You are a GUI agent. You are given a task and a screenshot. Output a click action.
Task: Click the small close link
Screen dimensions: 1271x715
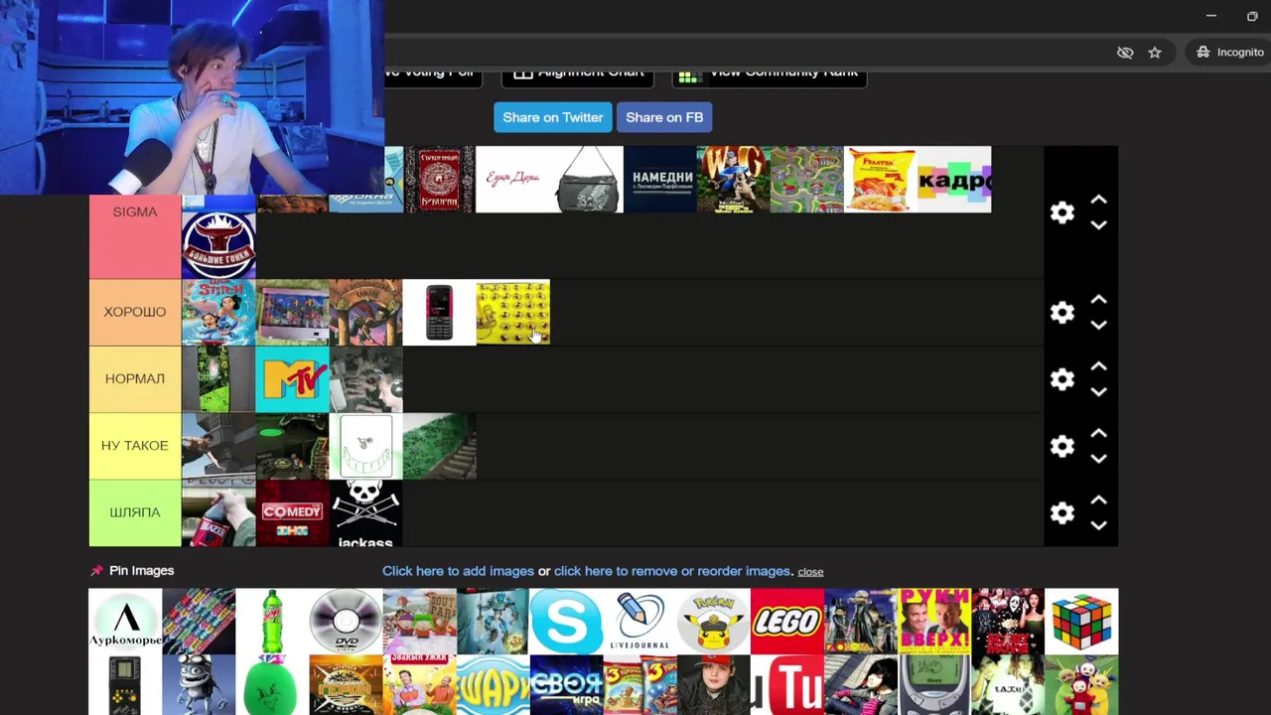[810, 572]
